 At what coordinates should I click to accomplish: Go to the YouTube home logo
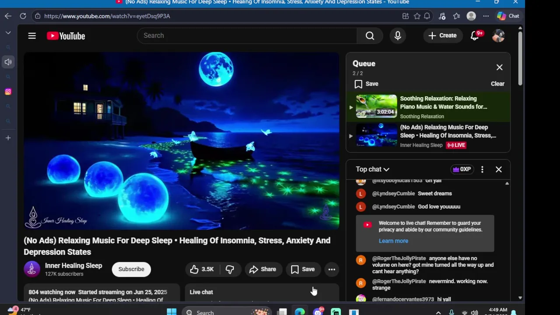66,36
